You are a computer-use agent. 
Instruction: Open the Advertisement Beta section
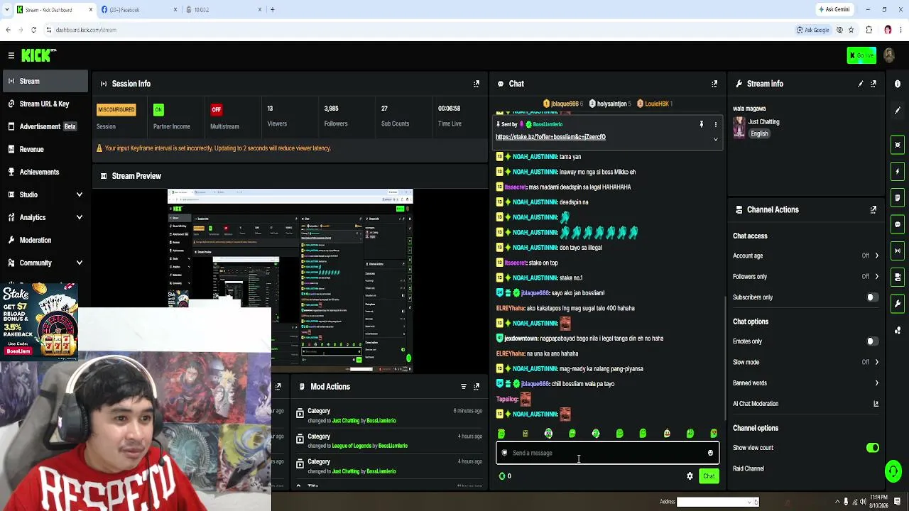click(45, 126)
